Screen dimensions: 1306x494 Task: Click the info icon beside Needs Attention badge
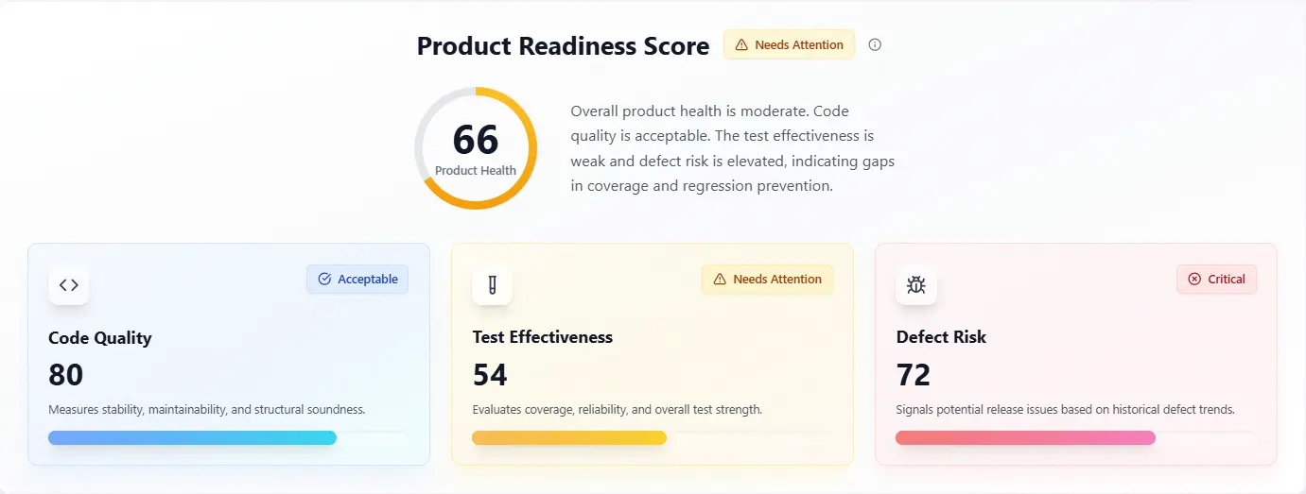click(x=875, y=44)
